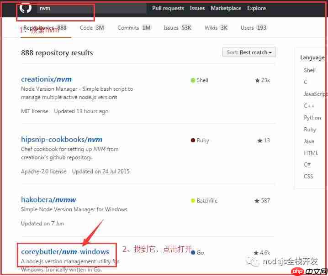The width and height of the screenshot is (328, 276).
Task: Filter results by Python language
Action: tap(312, 118)
